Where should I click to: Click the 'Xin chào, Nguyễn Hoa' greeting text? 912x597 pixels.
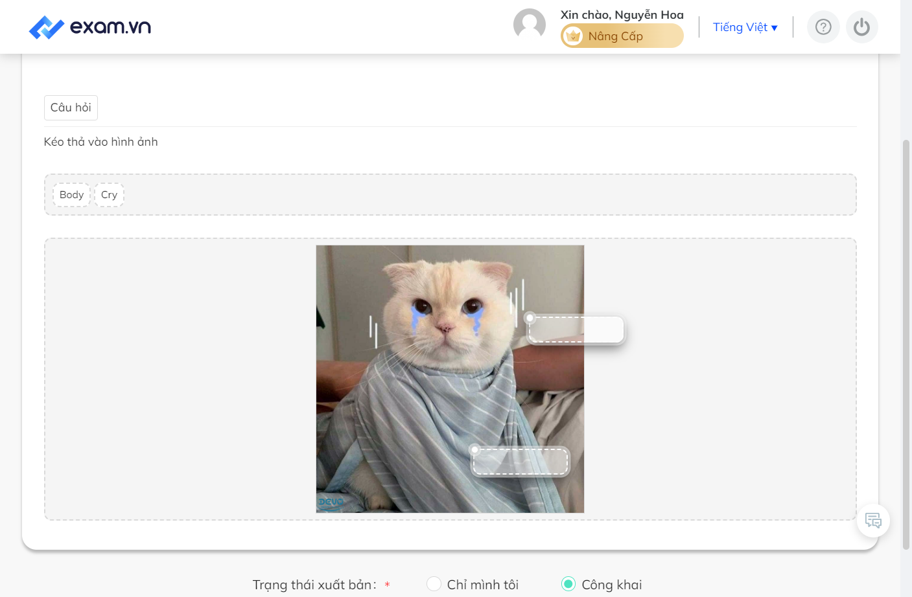point(622,14)
